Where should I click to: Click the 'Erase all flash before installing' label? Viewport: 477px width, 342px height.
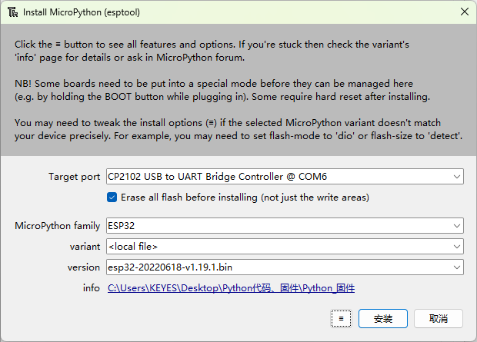pos(245,198)
